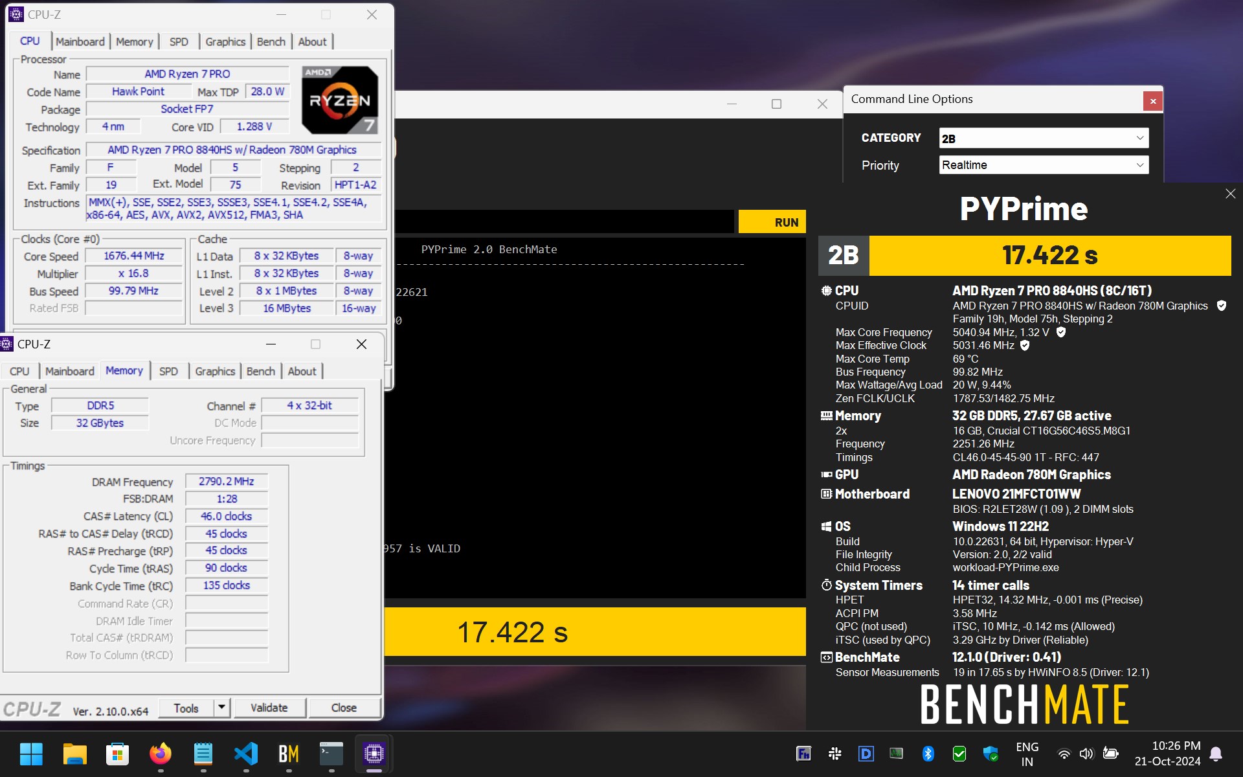Click the DRAM Frequency value field
The height and width of the screenshot is (777, 1243).
[x=227, y=481]
